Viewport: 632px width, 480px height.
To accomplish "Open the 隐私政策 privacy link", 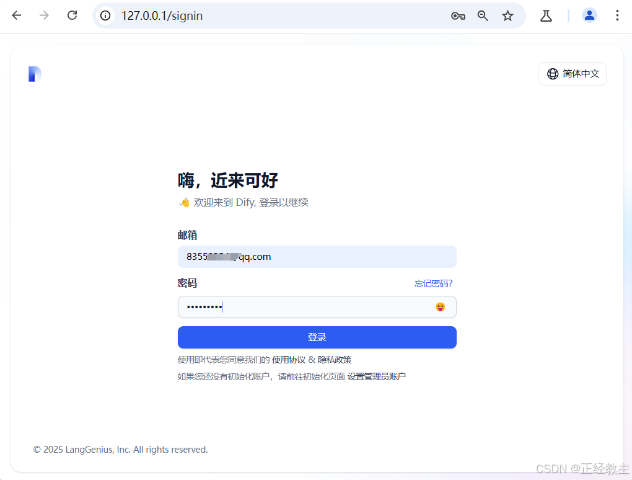I will coord(335,360).
